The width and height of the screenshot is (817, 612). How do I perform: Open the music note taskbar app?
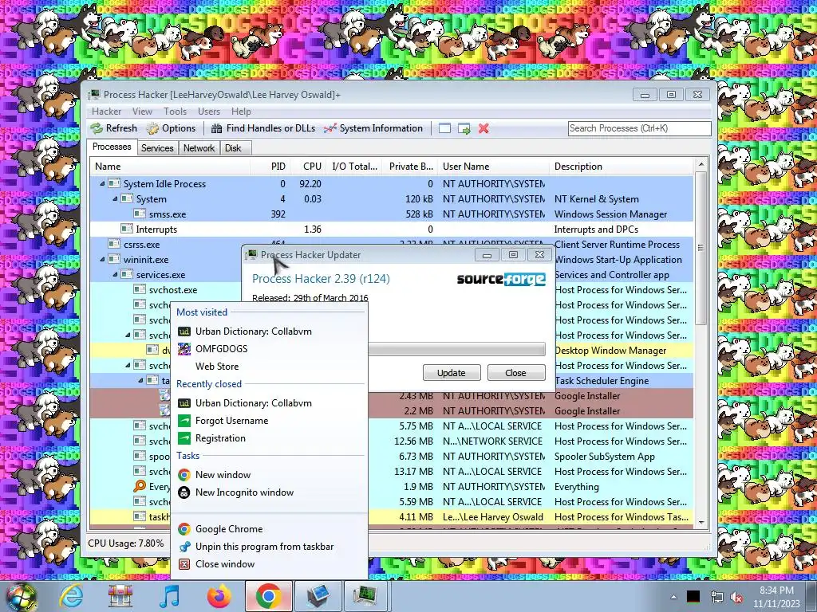pos(169,596)
